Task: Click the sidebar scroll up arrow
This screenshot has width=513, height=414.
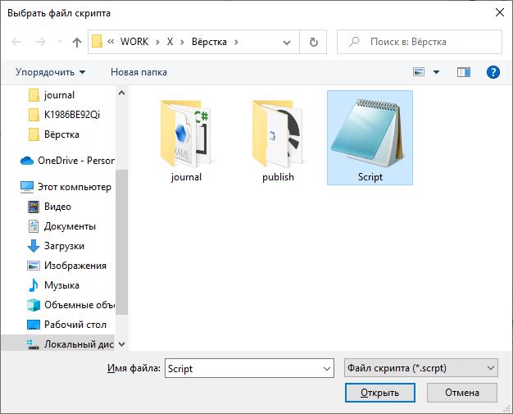Action: tap(122, 93)
